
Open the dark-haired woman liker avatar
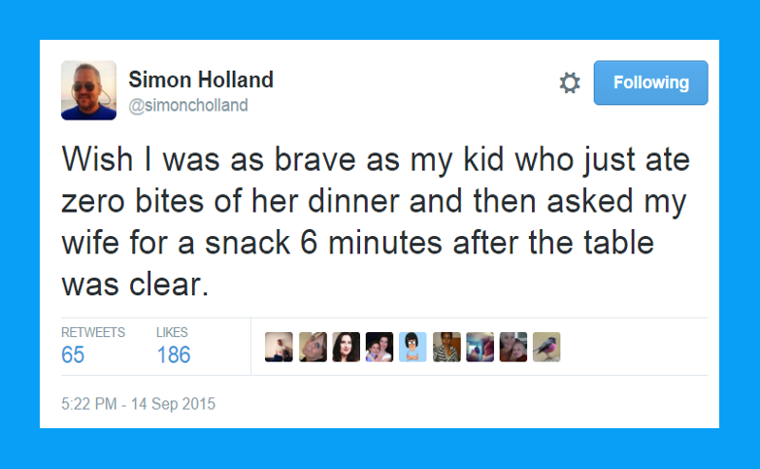click(x=346, y=347)
